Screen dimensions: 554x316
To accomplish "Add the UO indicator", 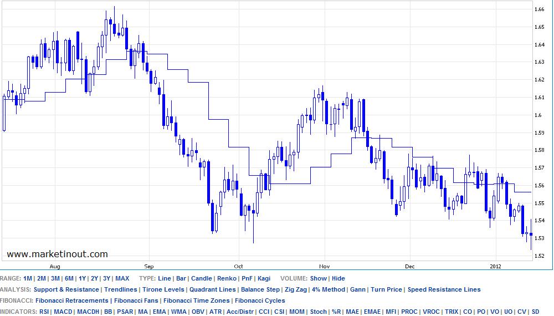I will point(509,312).
